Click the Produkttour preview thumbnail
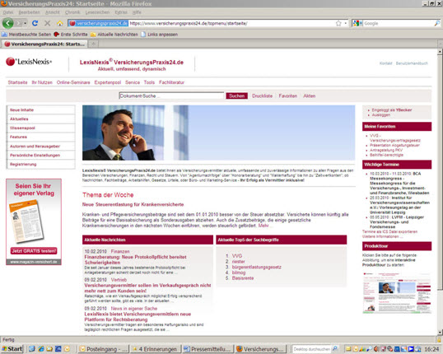443x354 pixels. point(397,292)
